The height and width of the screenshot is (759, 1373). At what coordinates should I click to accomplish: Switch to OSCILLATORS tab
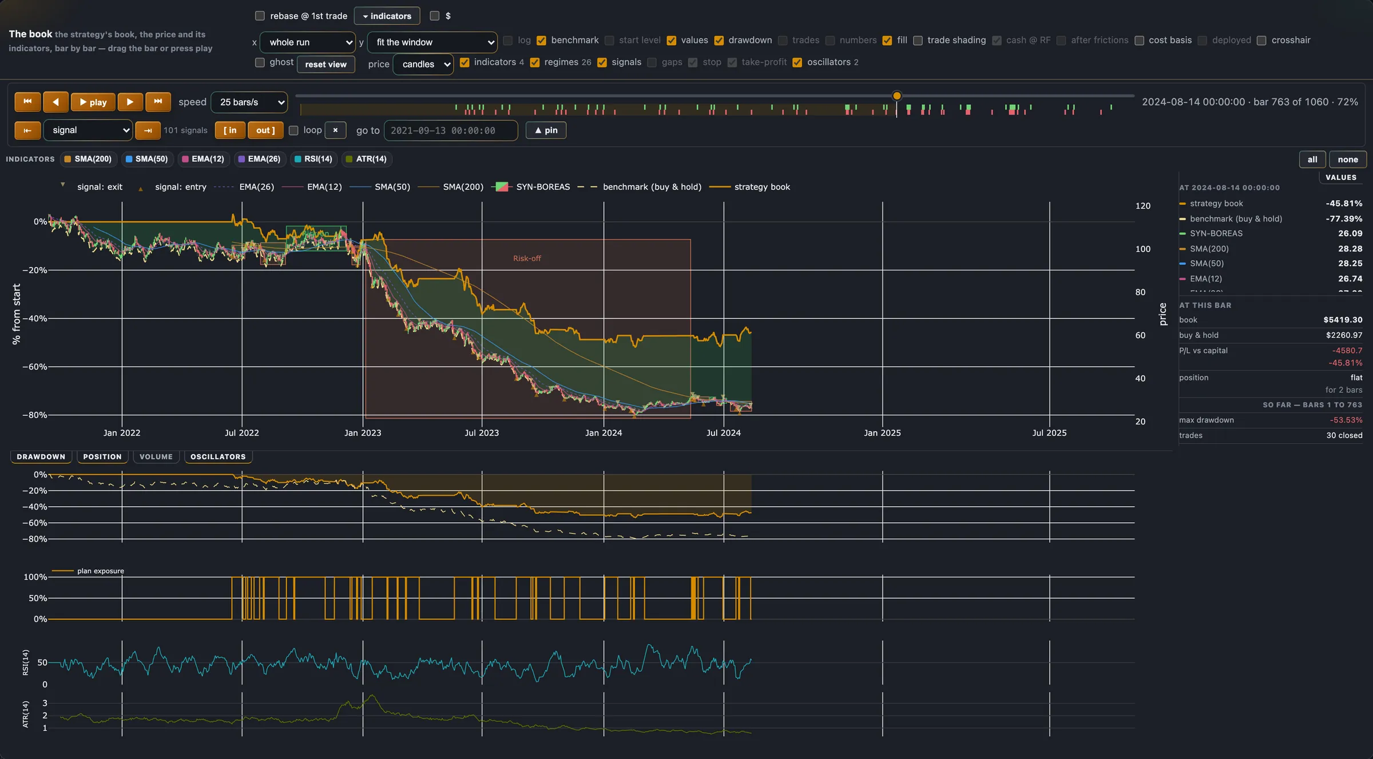click(218, 456)
